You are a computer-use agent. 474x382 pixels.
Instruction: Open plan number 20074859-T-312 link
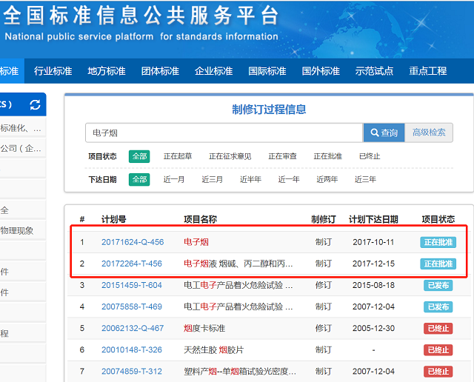[133, 372]
